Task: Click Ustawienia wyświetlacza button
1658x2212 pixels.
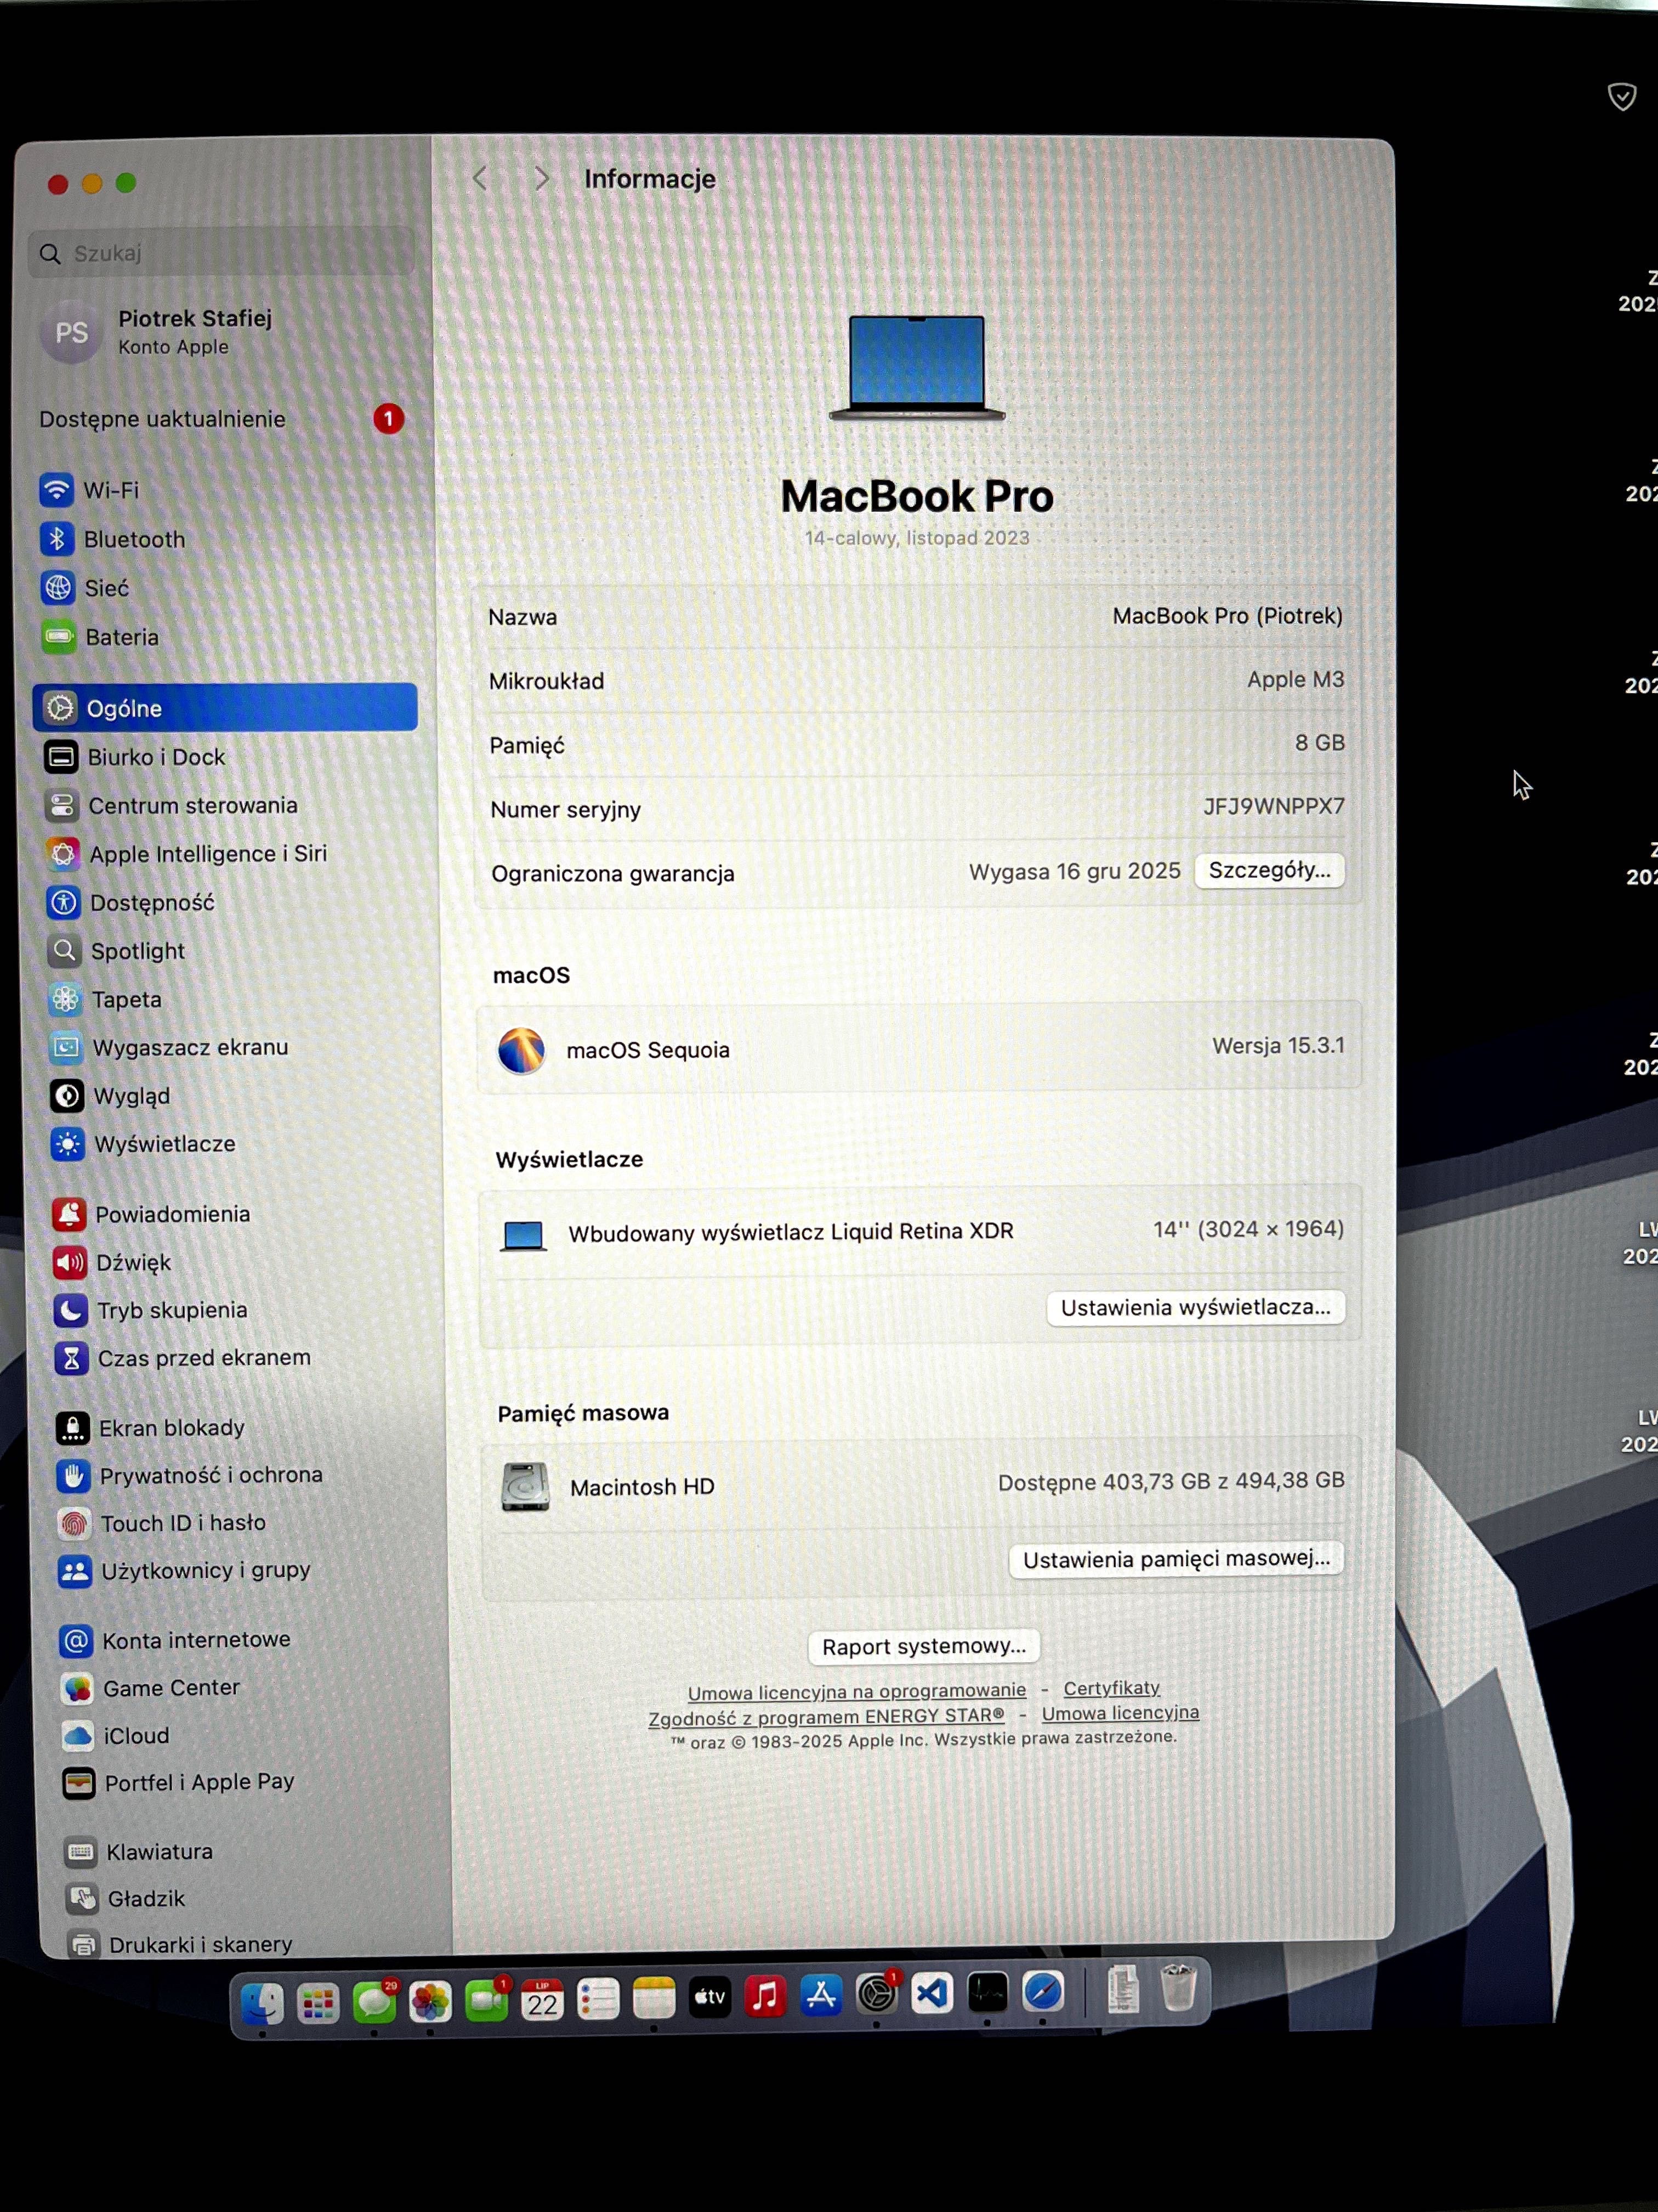Action: (x=1195, y=1308)
